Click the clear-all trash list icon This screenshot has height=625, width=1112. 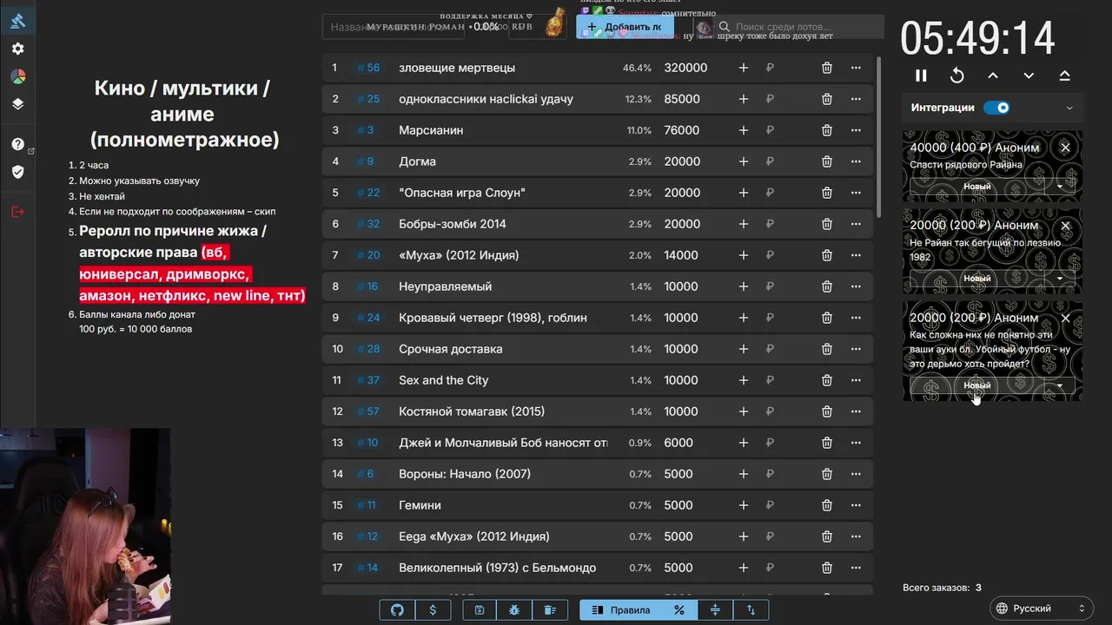pos(550,610)
